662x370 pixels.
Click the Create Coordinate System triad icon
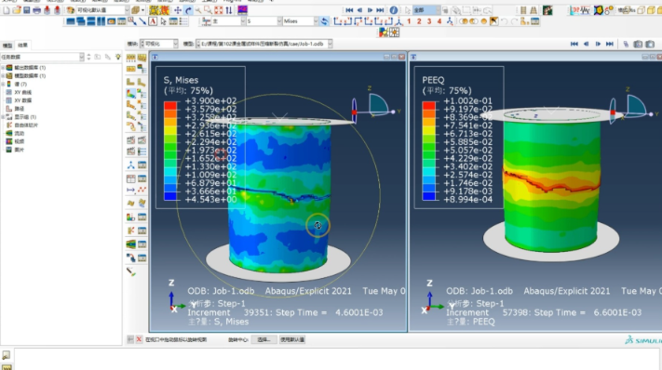[x=131, y=165]
